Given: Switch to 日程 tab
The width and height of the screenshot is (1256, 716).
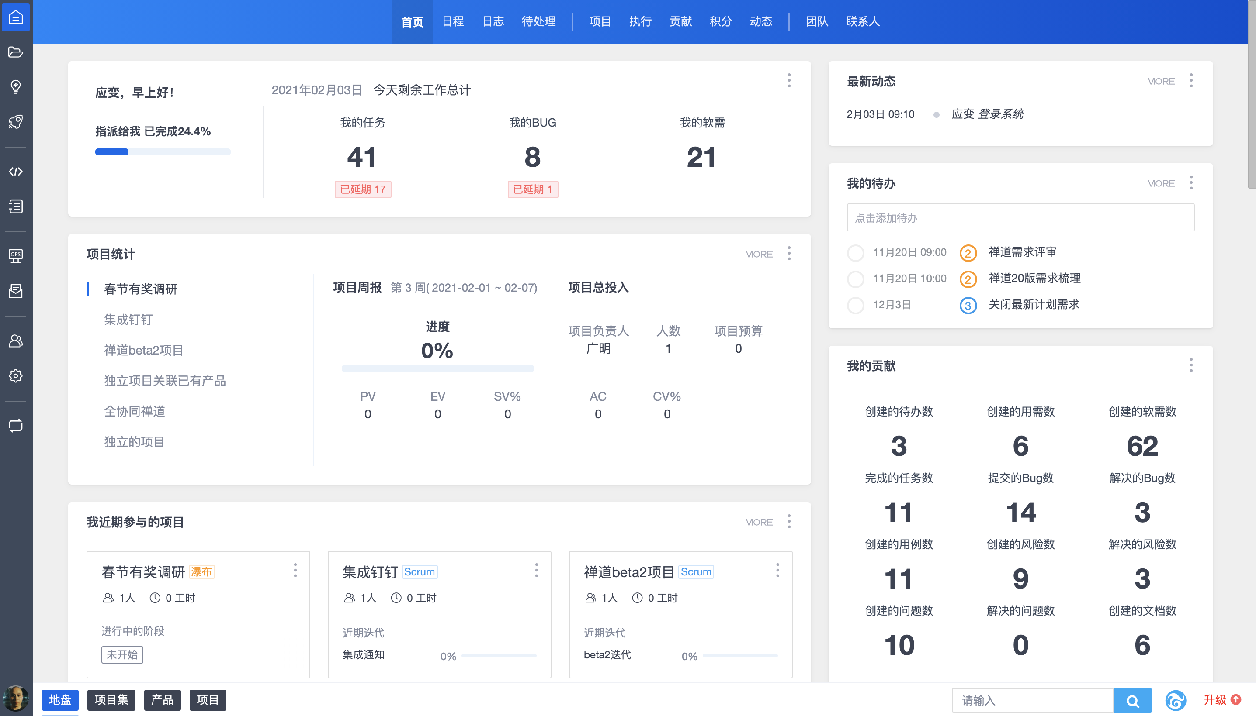Looking at the screenshot, I should click(453, 22).
